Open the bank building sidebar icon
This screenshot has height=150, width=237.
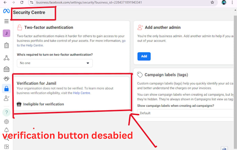click(6, 69)
